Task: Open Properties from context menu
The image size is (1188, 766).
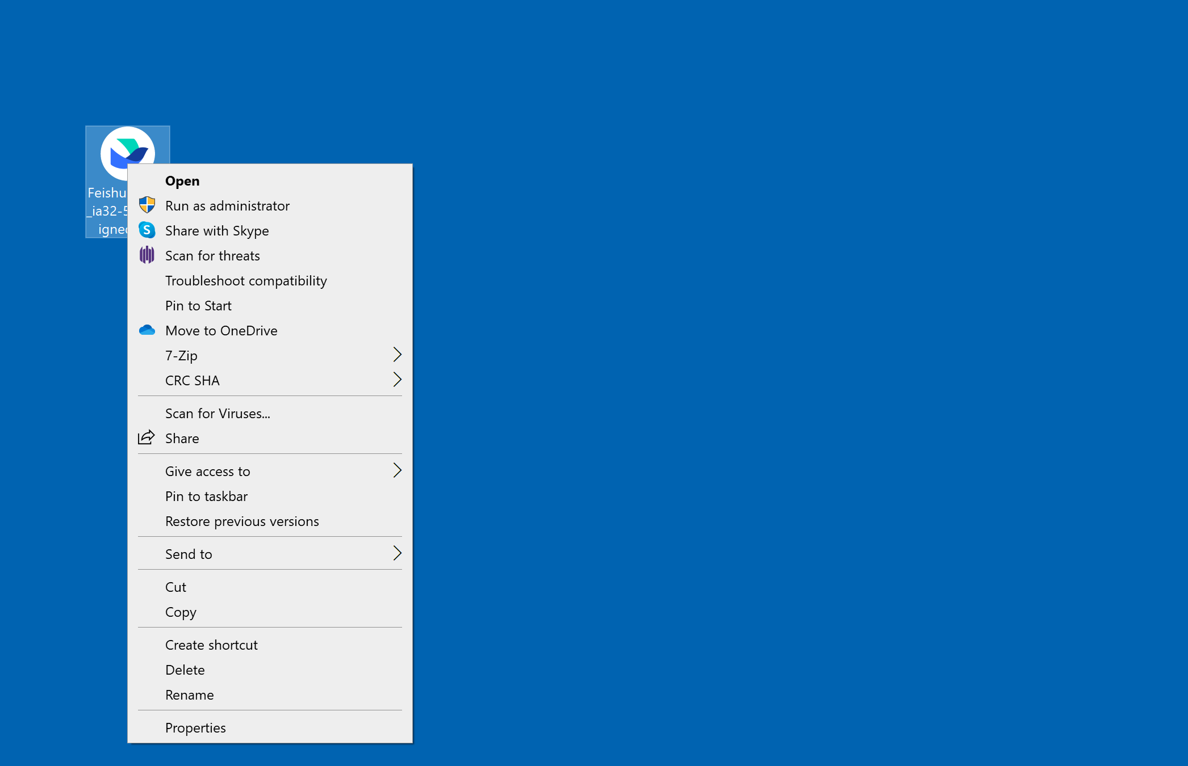Action: coord(195,728)
